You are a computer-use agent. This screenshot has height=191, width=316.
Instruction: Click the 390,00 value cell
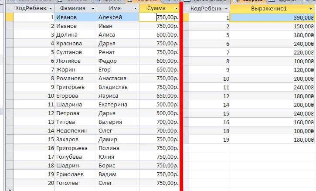pos(272,17)
